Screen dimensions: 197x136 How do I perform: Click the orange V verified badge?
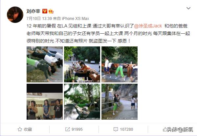point(45,11)
